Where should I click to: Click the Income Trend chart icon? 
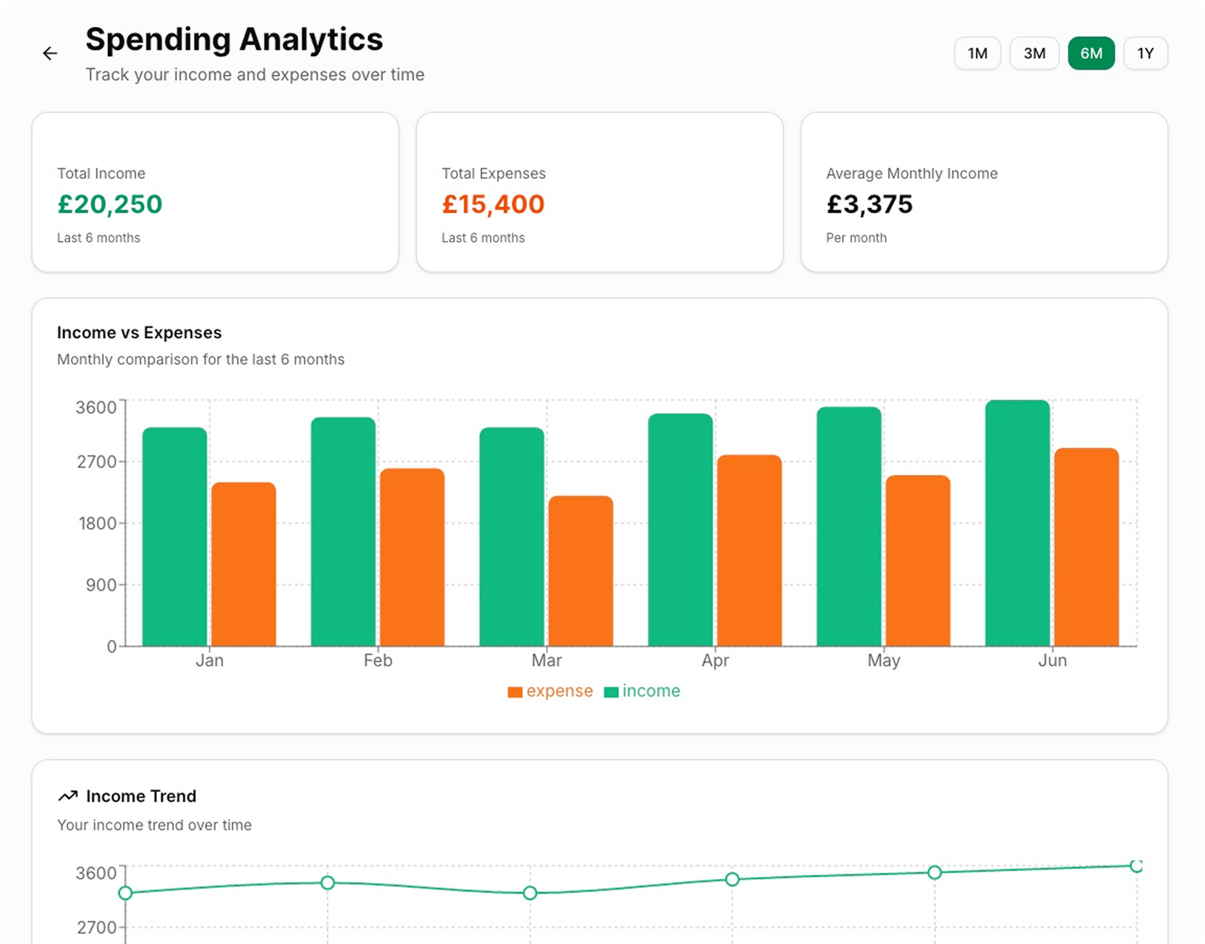(x=68, y=796)
